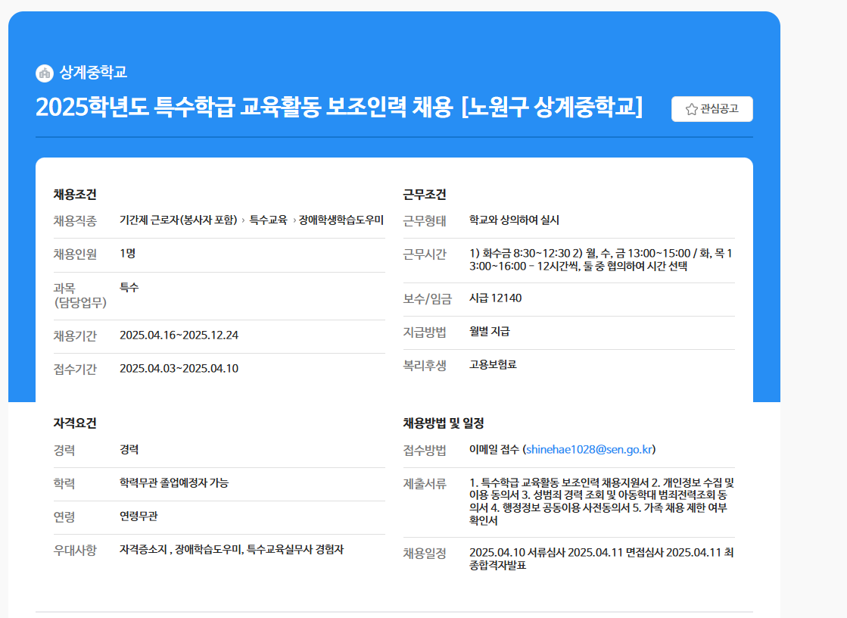Toggle 관심공고 to bookmark this job posting

pos(712,108)
